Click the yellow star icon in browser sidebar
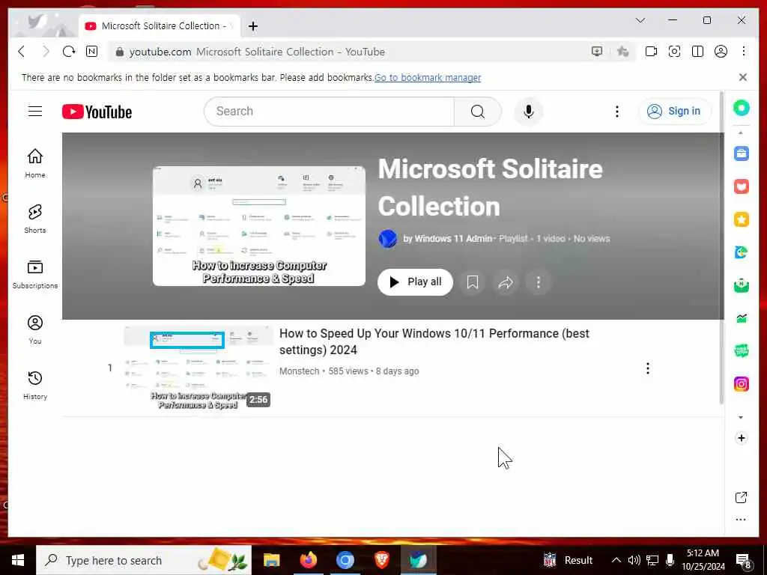The image size is (767, 575). 741,219
